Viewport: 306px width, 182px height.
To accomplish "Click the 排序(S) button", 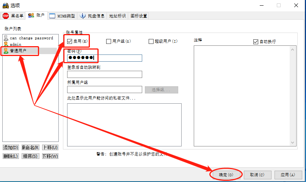I will 30,156.
